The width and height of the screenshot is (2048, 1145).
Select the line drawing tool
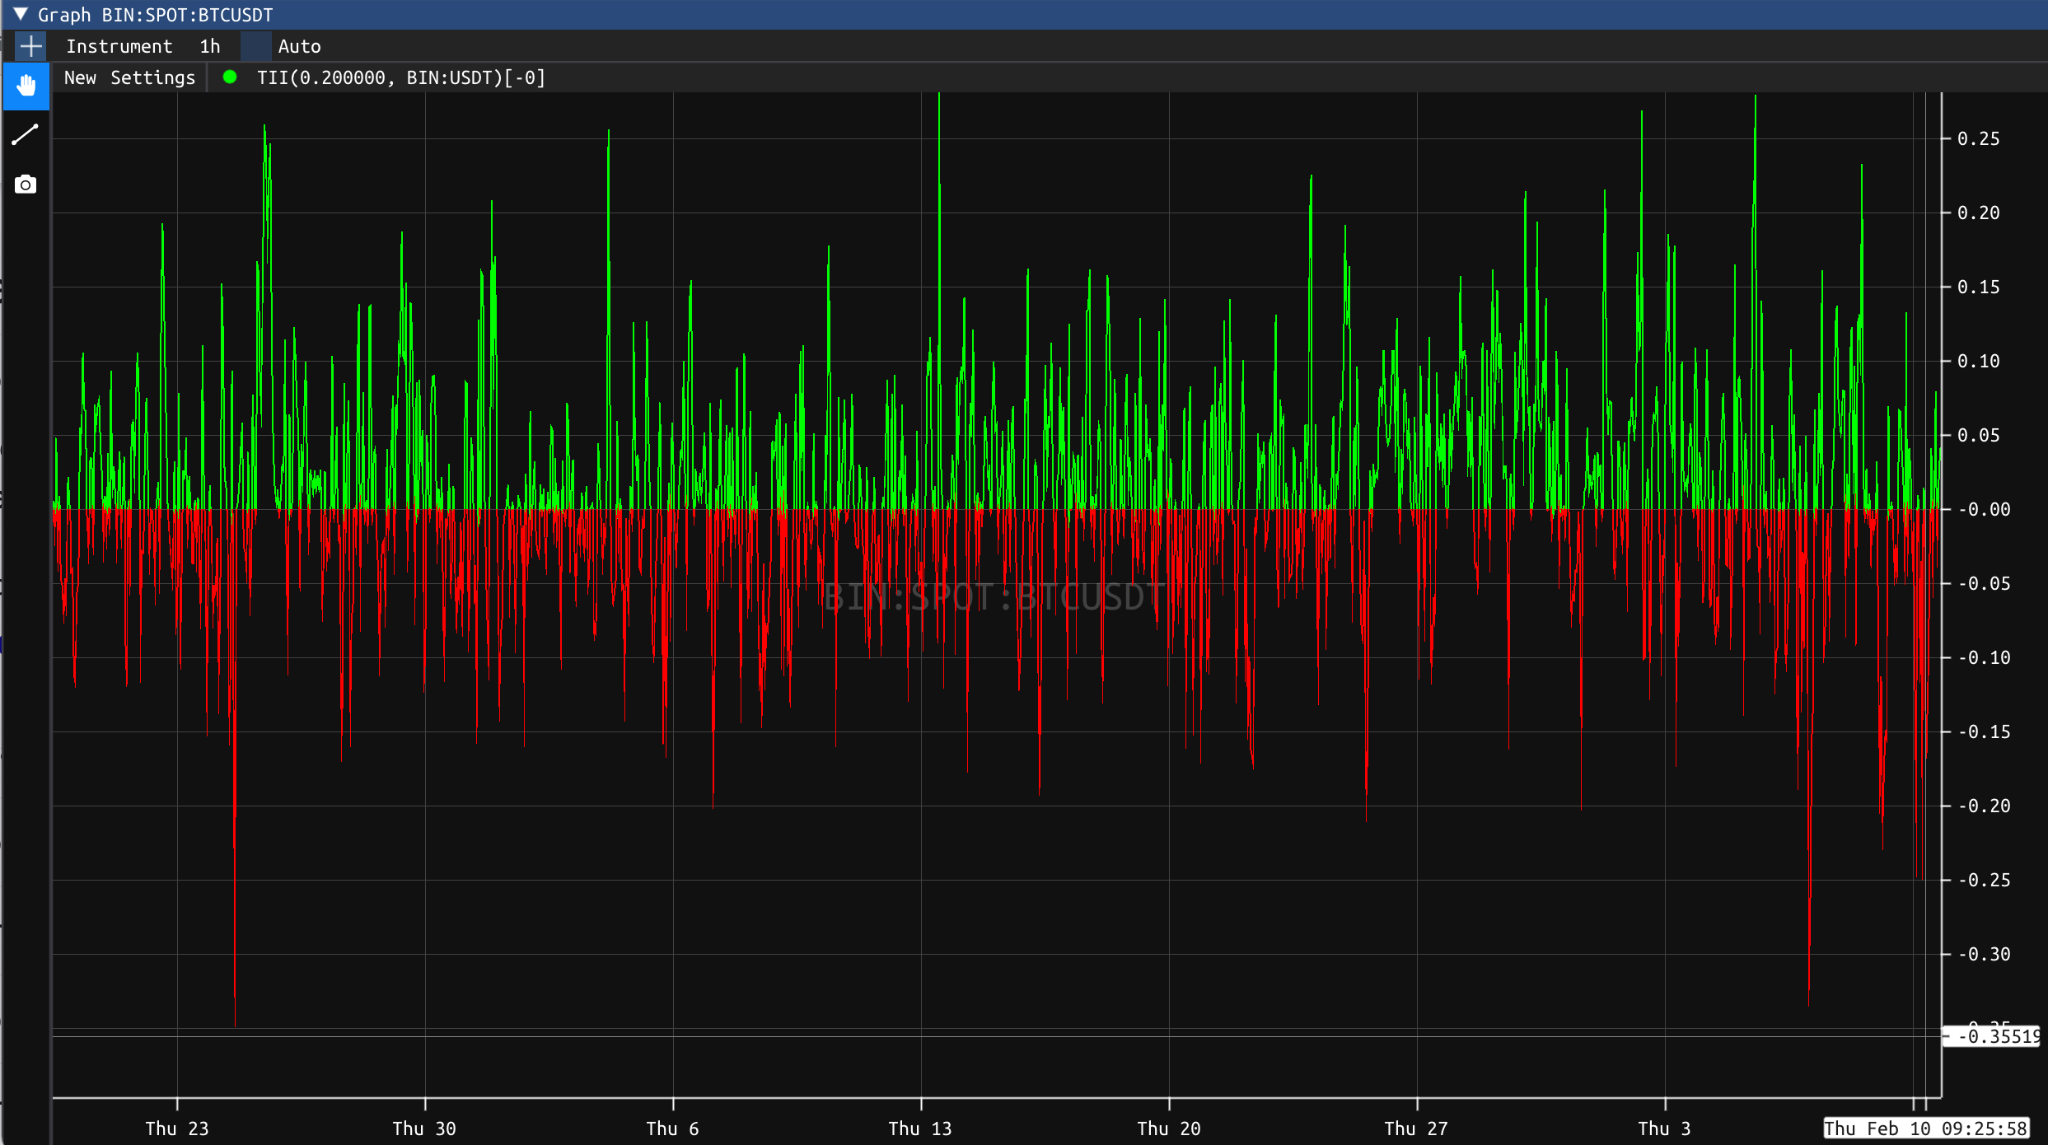coord(26,134)
